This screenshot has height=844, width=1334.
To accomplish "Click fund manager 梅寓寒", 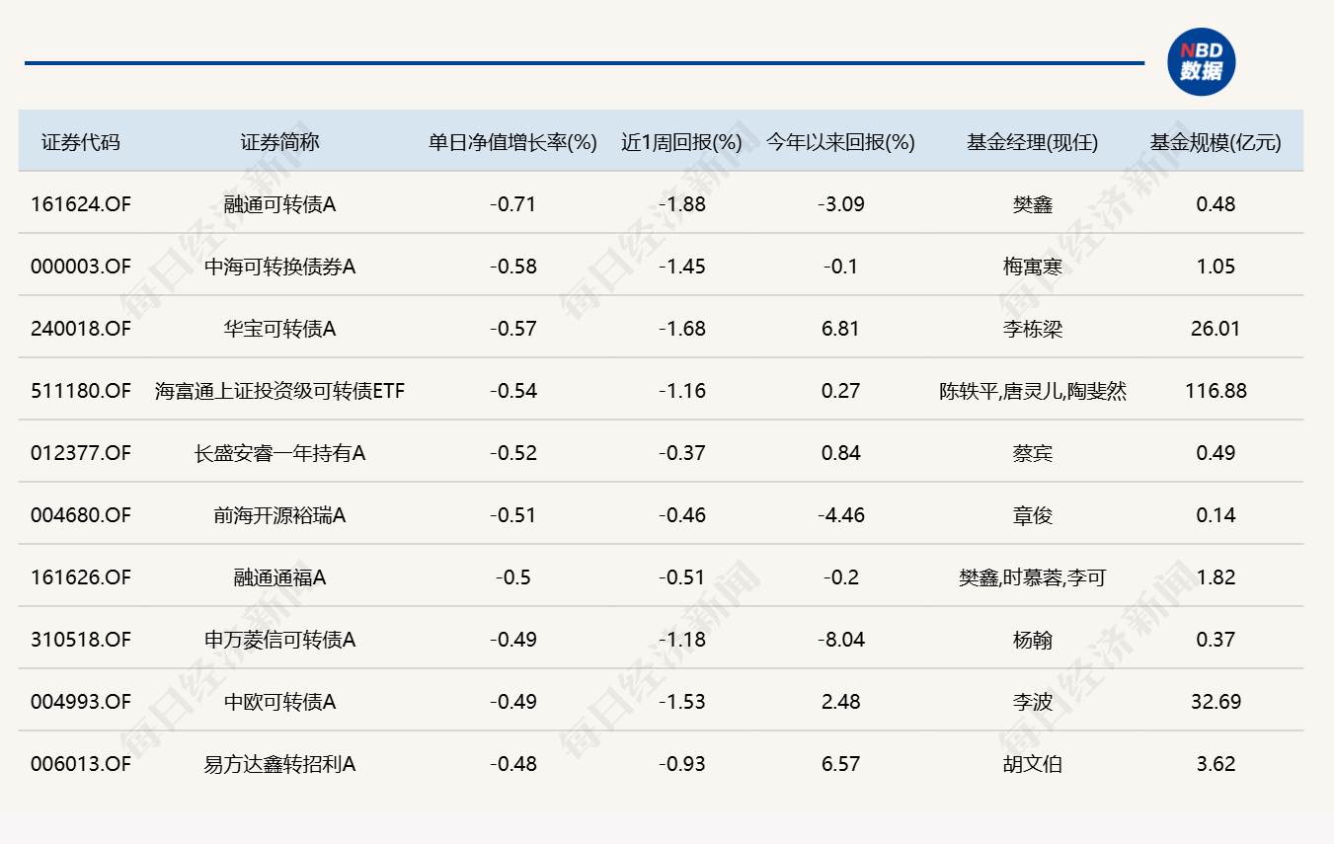I will click(x=1033, y=267).
